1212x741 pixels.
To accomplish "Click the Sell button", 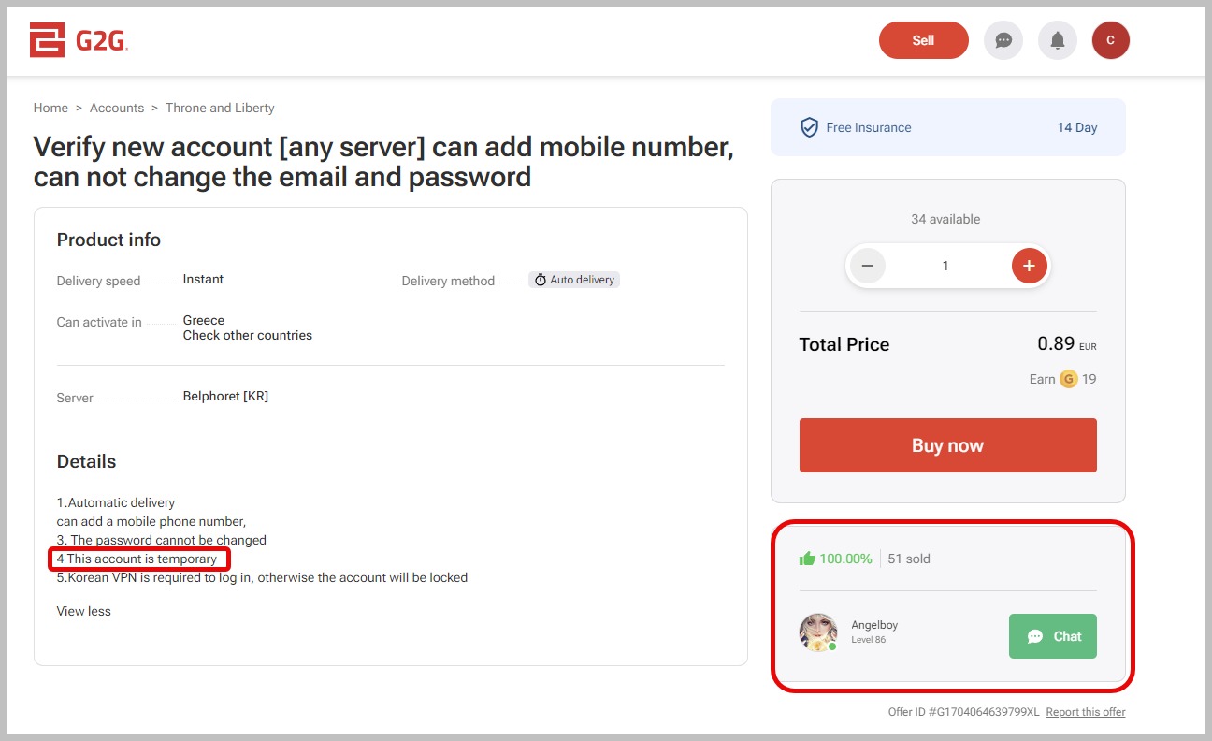I will pyautogui.click(x=924, y=40).
